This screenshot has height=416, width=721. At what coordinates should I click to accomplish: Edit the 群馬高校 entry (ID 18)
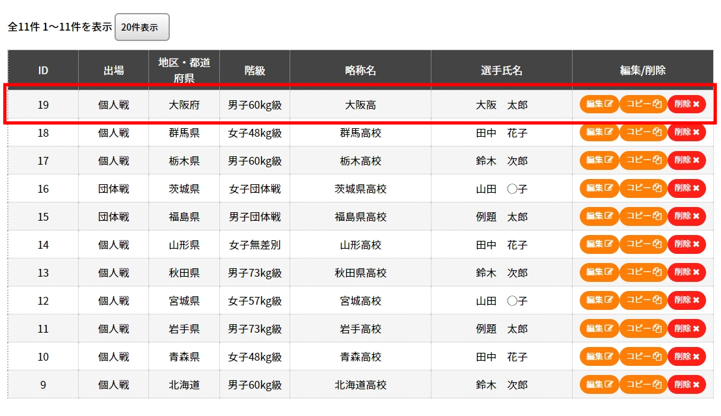[x=599, y=132]
